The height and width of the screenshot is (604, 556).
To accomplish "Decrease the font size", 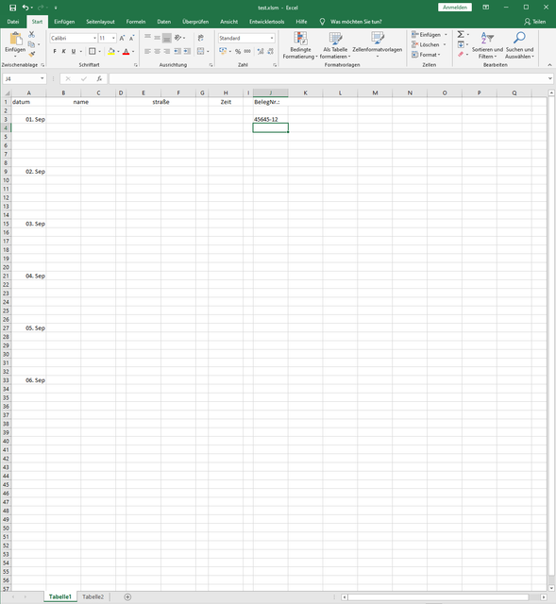I will tap(131, 38).
